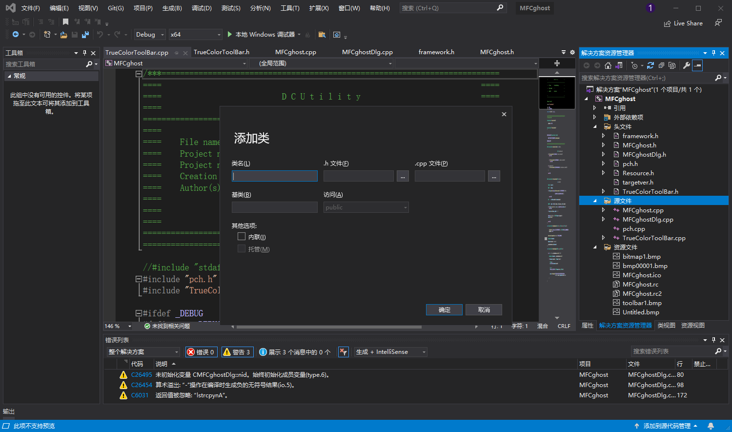The height and width of the screenshot is (432, 732).
Task: Switch to the MFCghostDlg.cpp editor tab
Action: coord(367,52)
